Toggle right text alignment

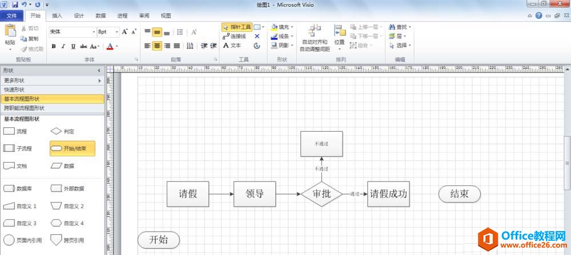coord(167,46)
